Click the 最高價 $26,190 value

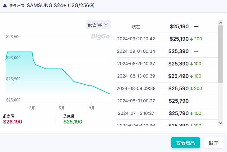[x=12, y=122]
